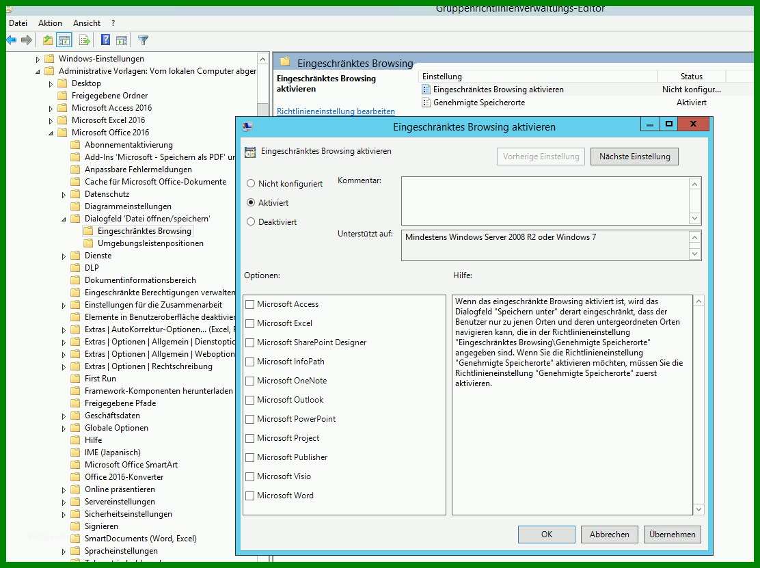Image resolution: width=760 pixels, height=568 pixels.
Task: Open the Aktion menu
Action: [50, 23]
